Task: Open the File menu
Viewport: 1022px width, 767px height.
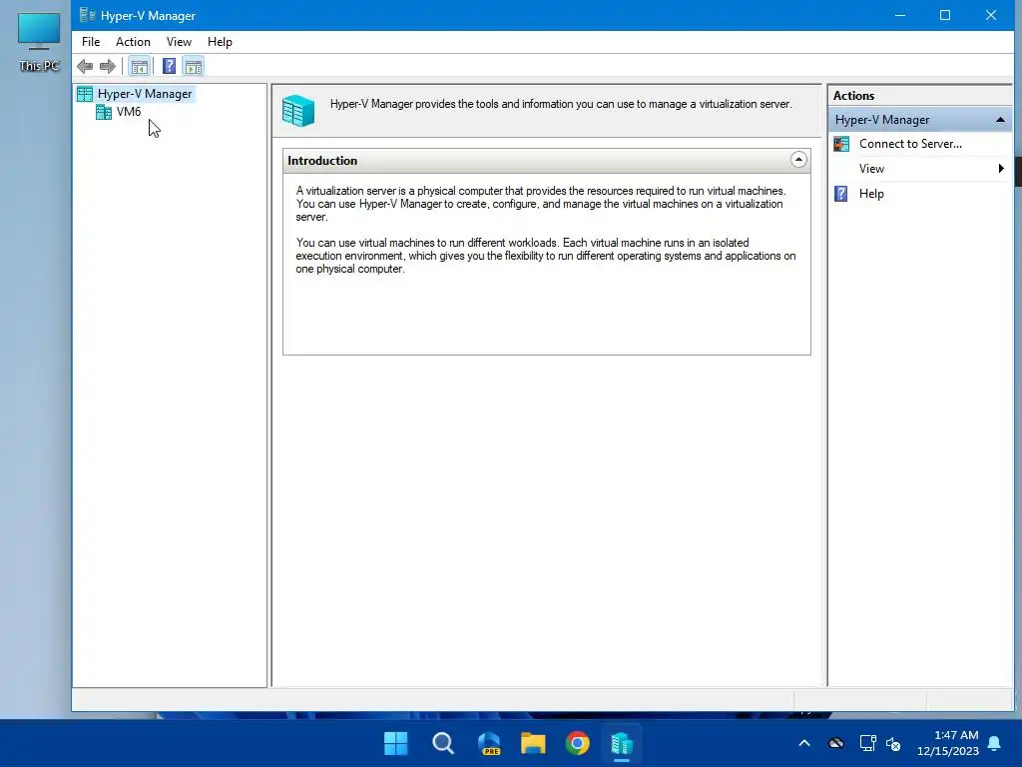Action: click(x=91, y=42)
